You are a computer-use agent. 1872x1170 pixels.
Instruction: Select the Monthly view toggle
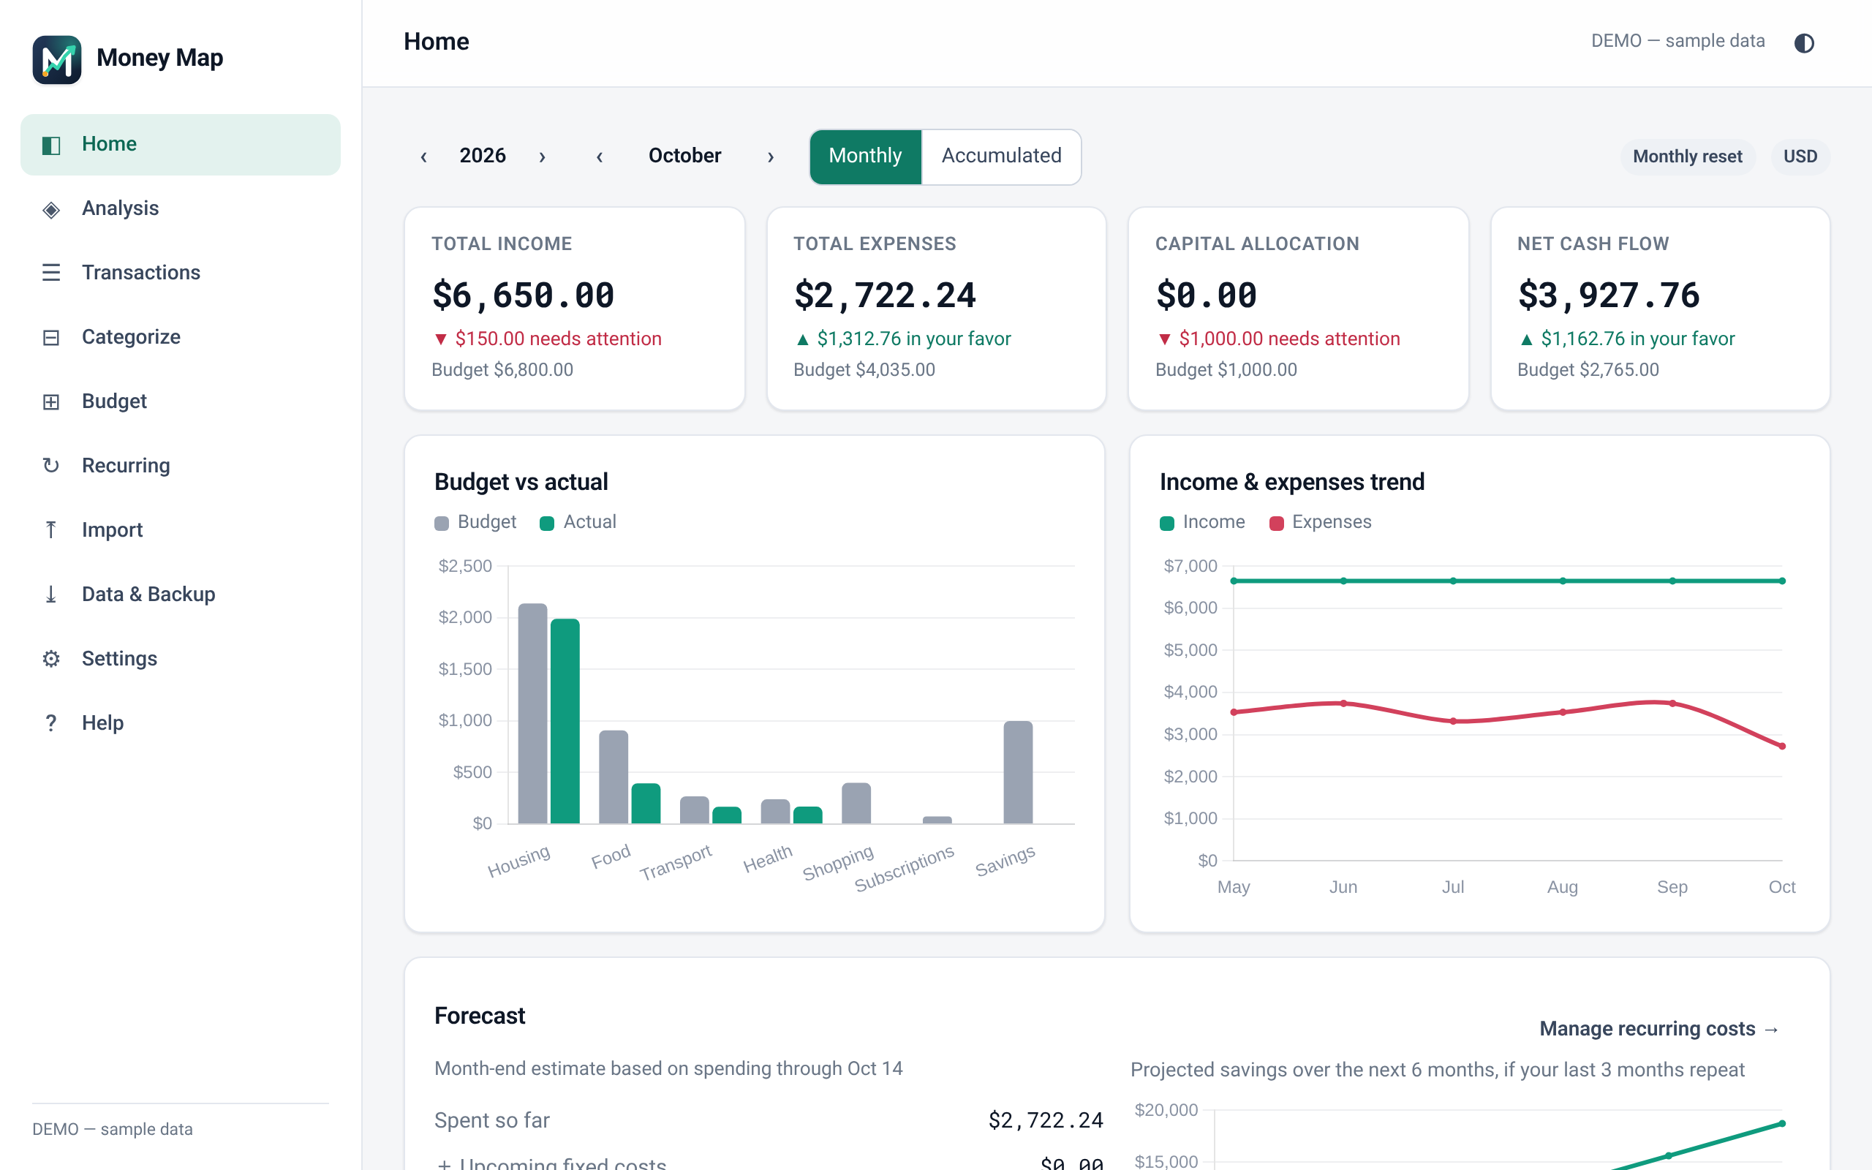pos(866,156)
